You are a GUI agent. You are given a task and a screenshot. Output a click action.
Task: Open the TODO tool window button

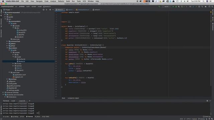[x=46, y=117]
